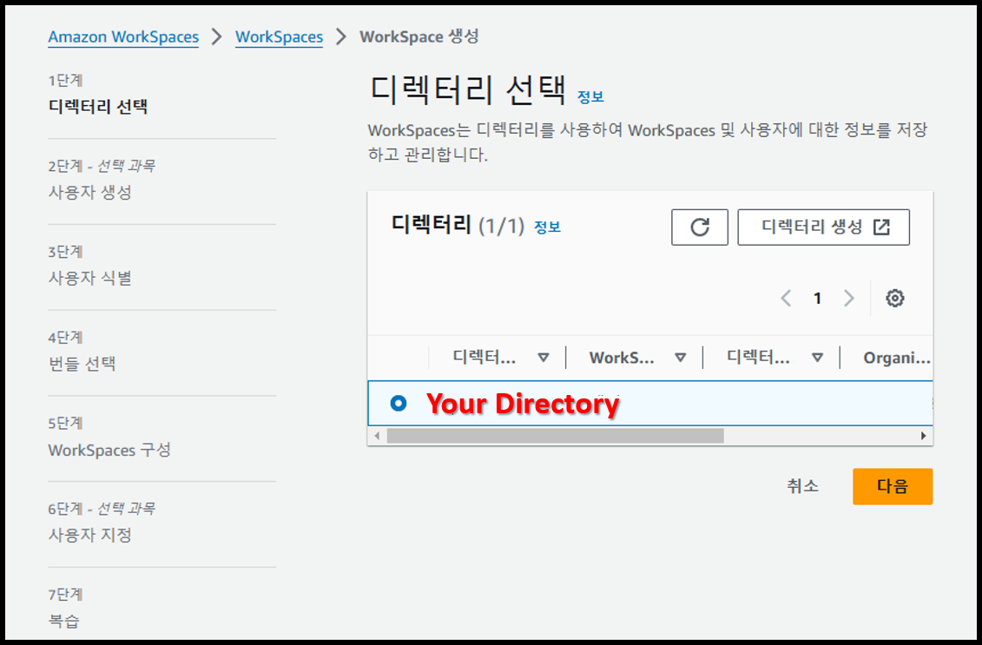Open table preferences gear icon
Screen dimensions: 982x645
tap(895, 298)
